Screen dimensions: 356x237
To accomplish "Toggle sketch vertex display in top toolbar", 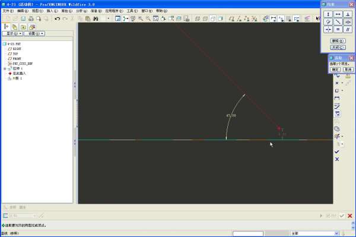I will click(x=296, y=18).
